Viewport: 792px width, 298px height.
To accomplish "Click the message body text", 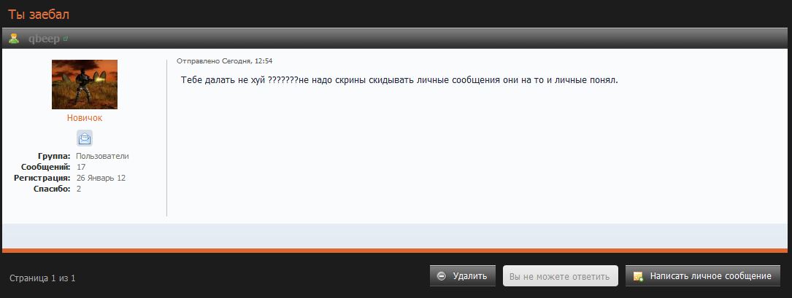I will (x=399, y=80).
